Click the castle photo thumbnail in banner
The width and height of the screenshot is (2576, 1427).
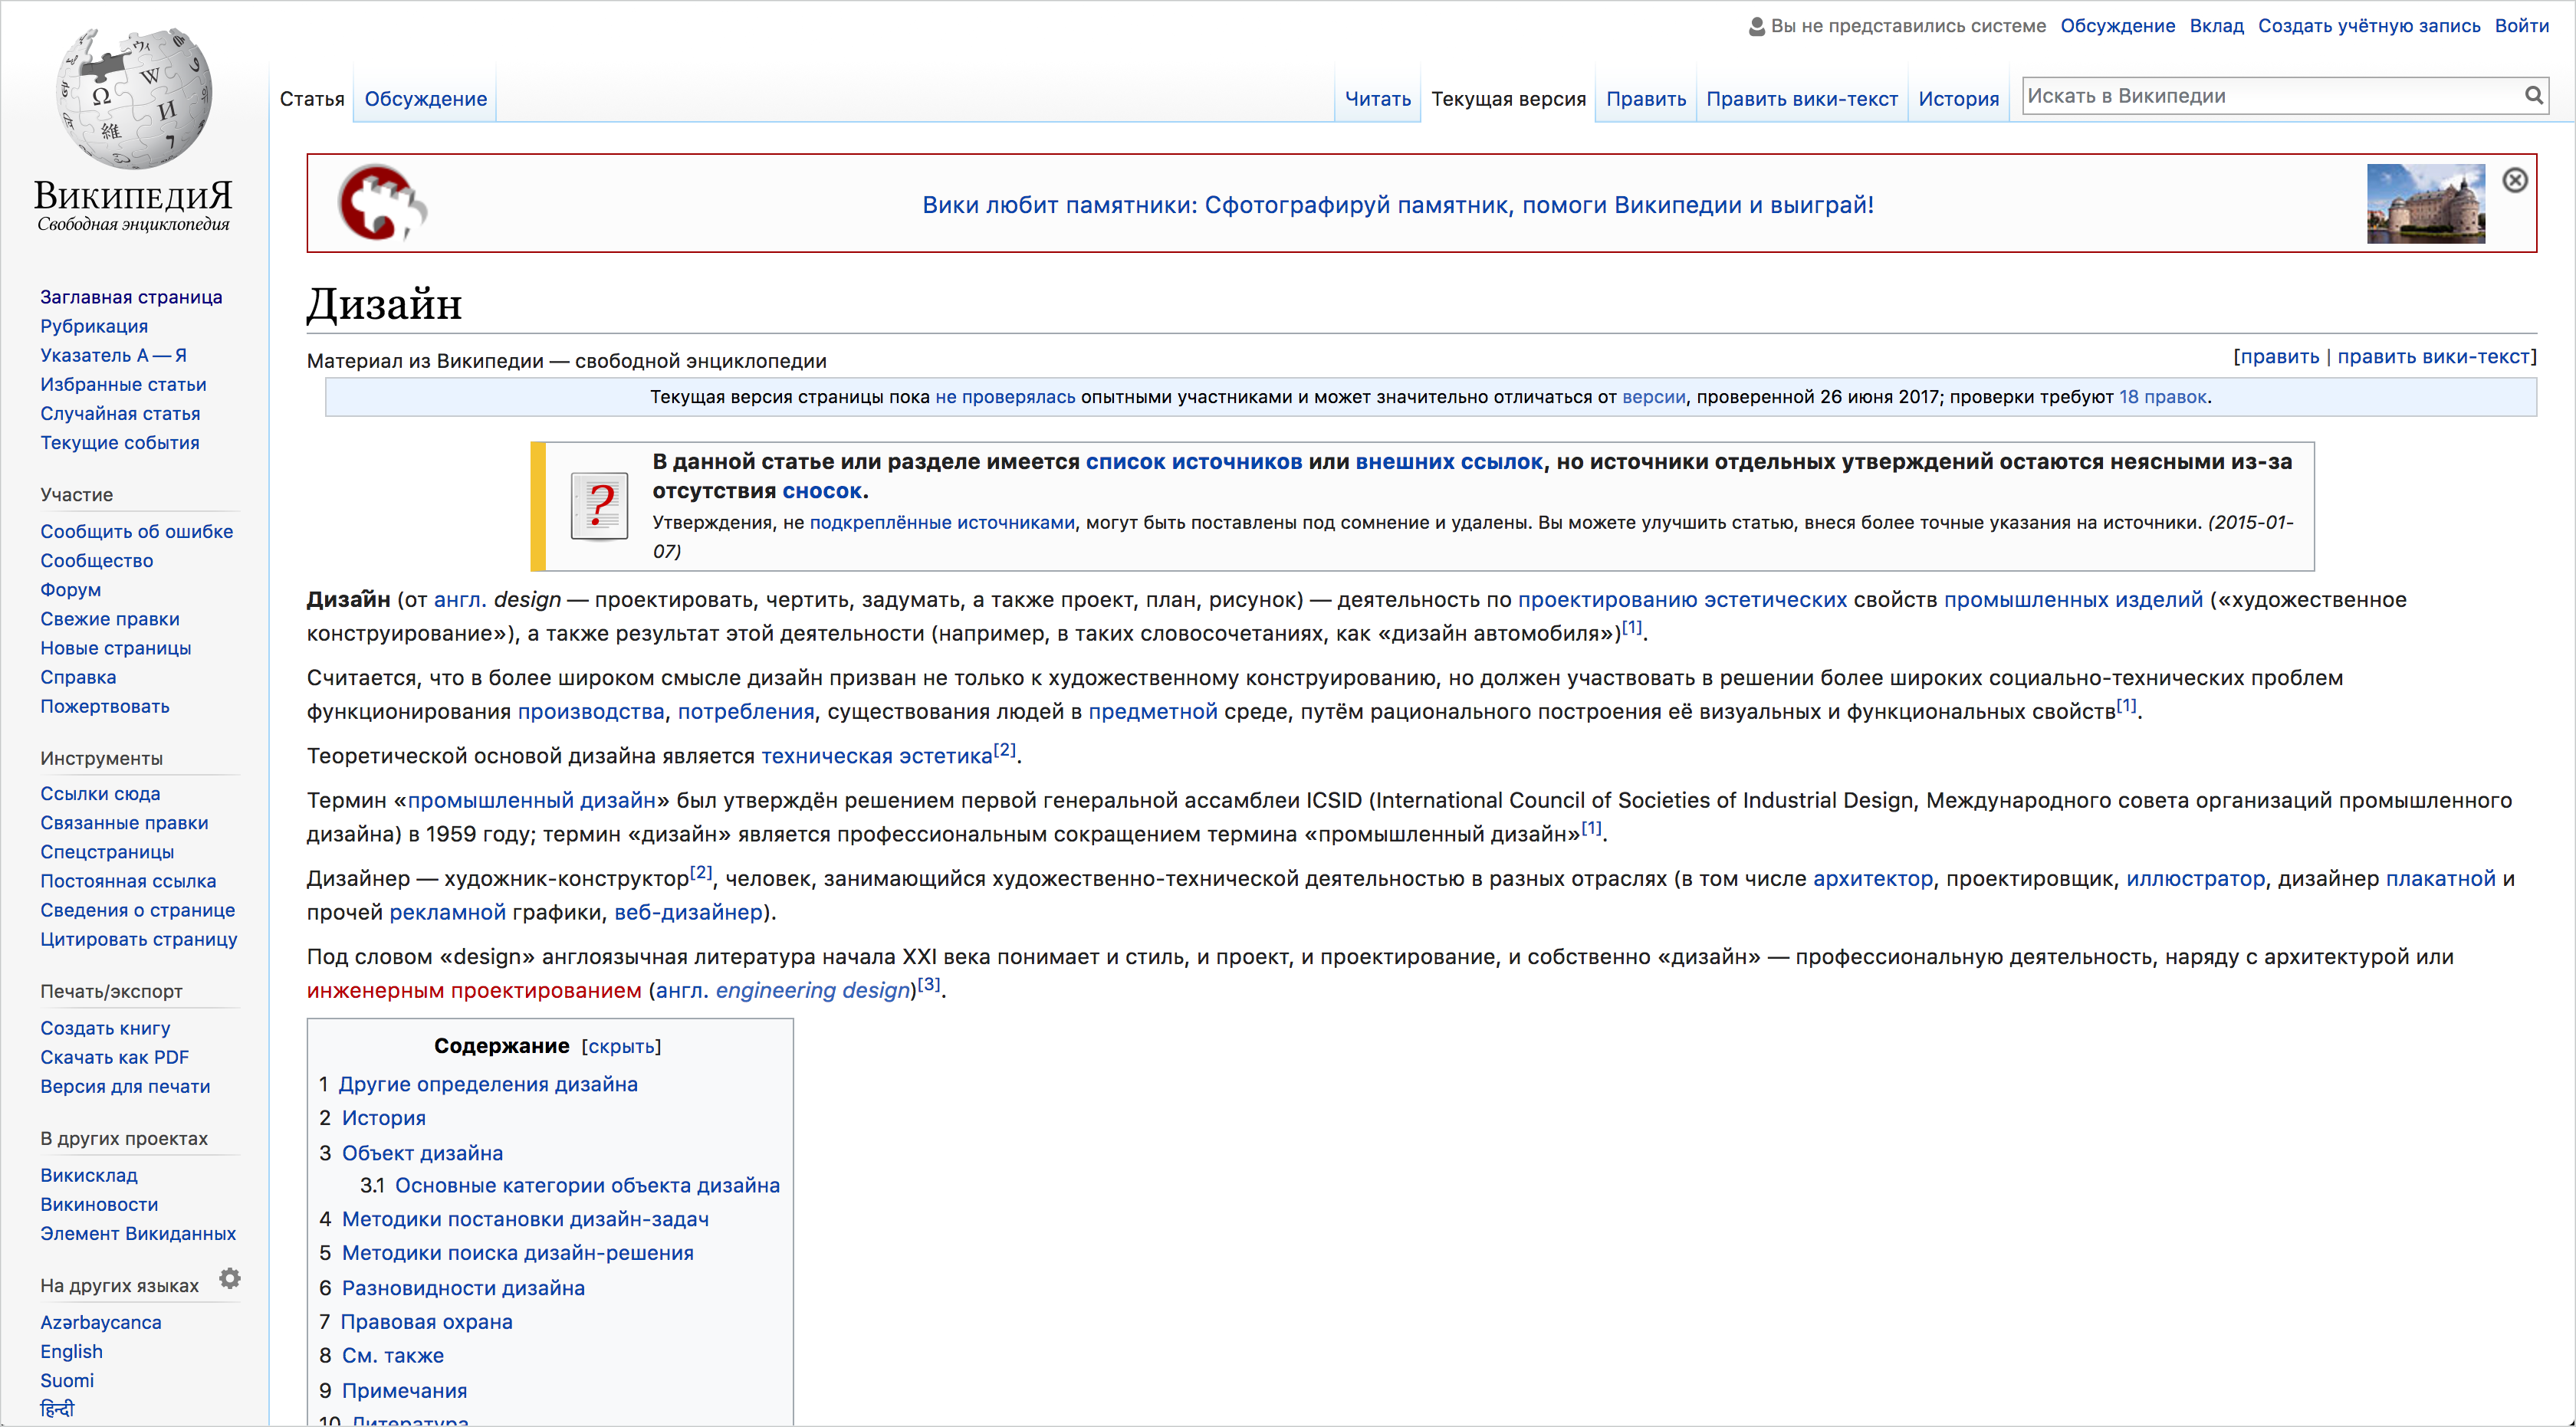2425,203
